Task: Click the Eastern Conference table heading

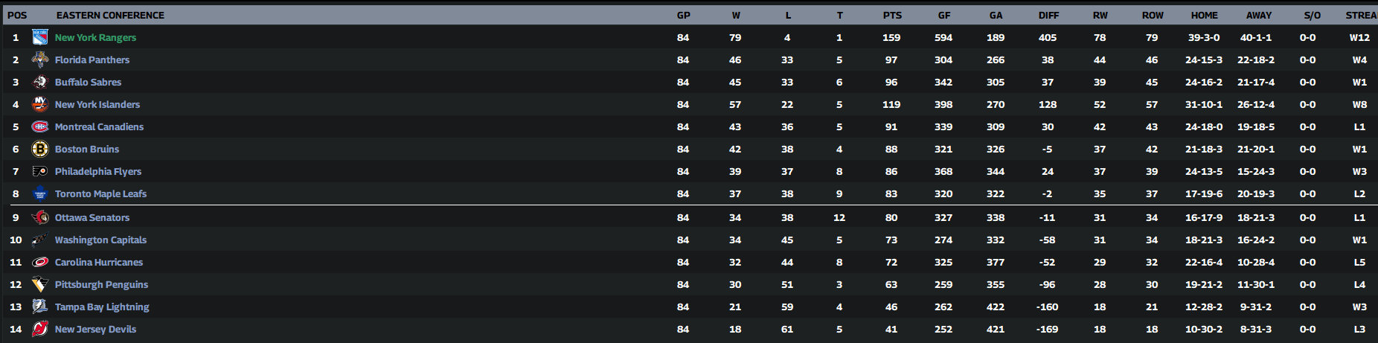Action: point(110,15)
